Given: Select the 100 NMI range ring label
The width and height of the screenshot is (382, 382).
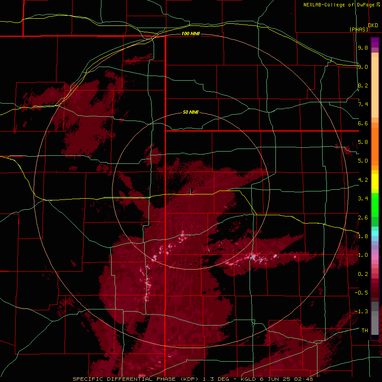Looking at the screenshot, I should tap(191, 34).
